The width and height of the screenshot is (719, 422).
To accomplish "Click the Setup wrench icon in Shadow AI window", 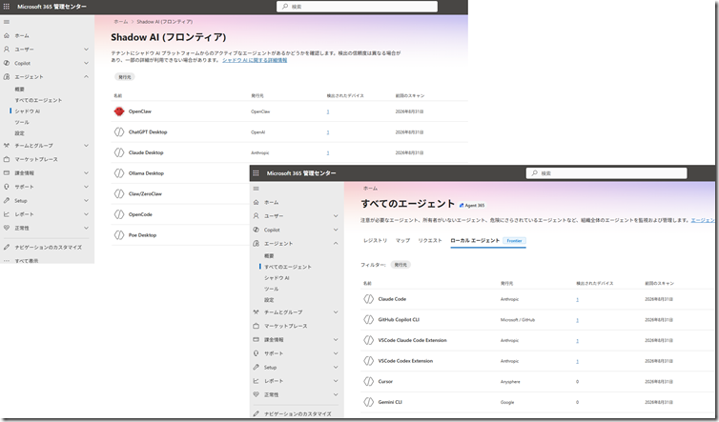I will point(7,200).
